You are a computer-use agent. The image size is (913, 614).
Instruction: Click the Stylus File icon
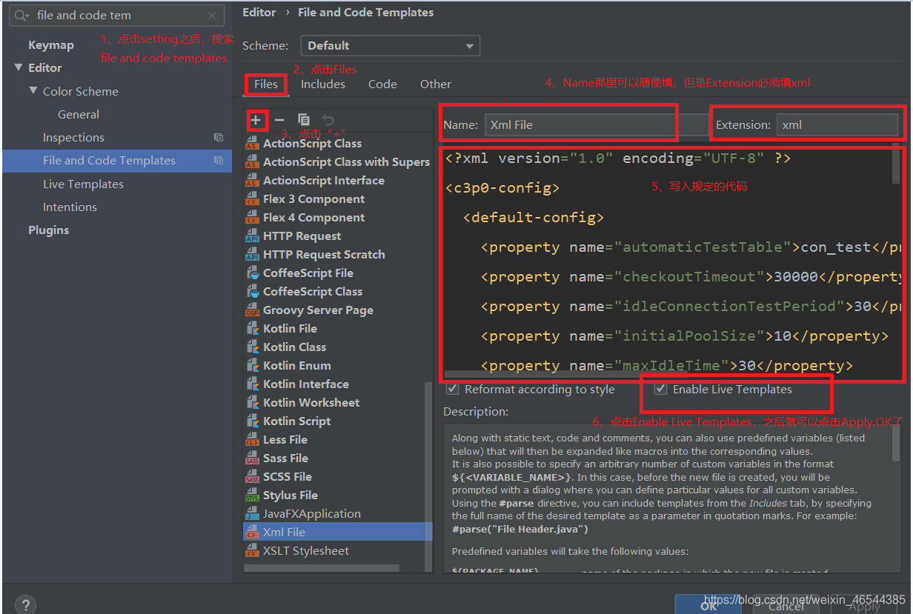tap(252, 495)
